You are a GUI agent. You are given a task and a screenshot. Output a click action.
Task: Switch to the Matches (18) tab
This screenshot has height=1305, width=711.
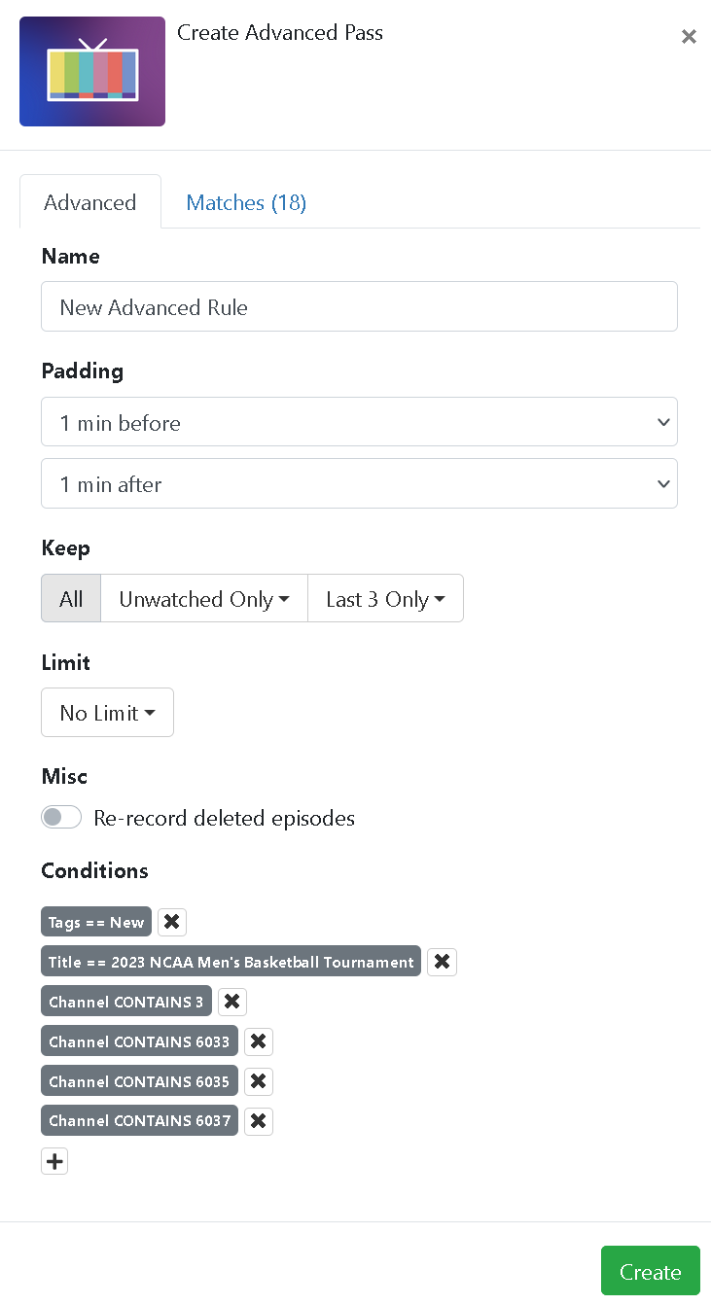pyautogui.click(x=246, y=202)
